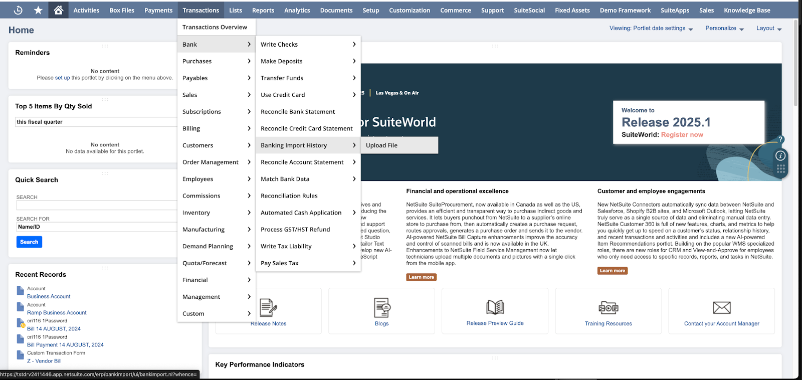The height and width of the screenshot is (380, 802).
Task: Choose Transactions Overview in the menu
Action: point(217,27)
